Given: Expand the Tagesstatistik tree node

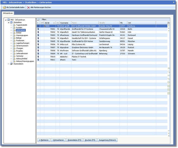Looking at the screenshot, I should (11, 25).
